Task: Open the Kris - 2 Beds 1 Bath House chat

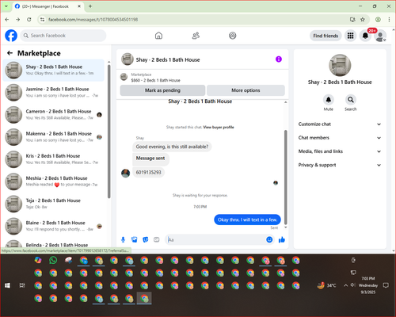Action: (x=54, y=159)
